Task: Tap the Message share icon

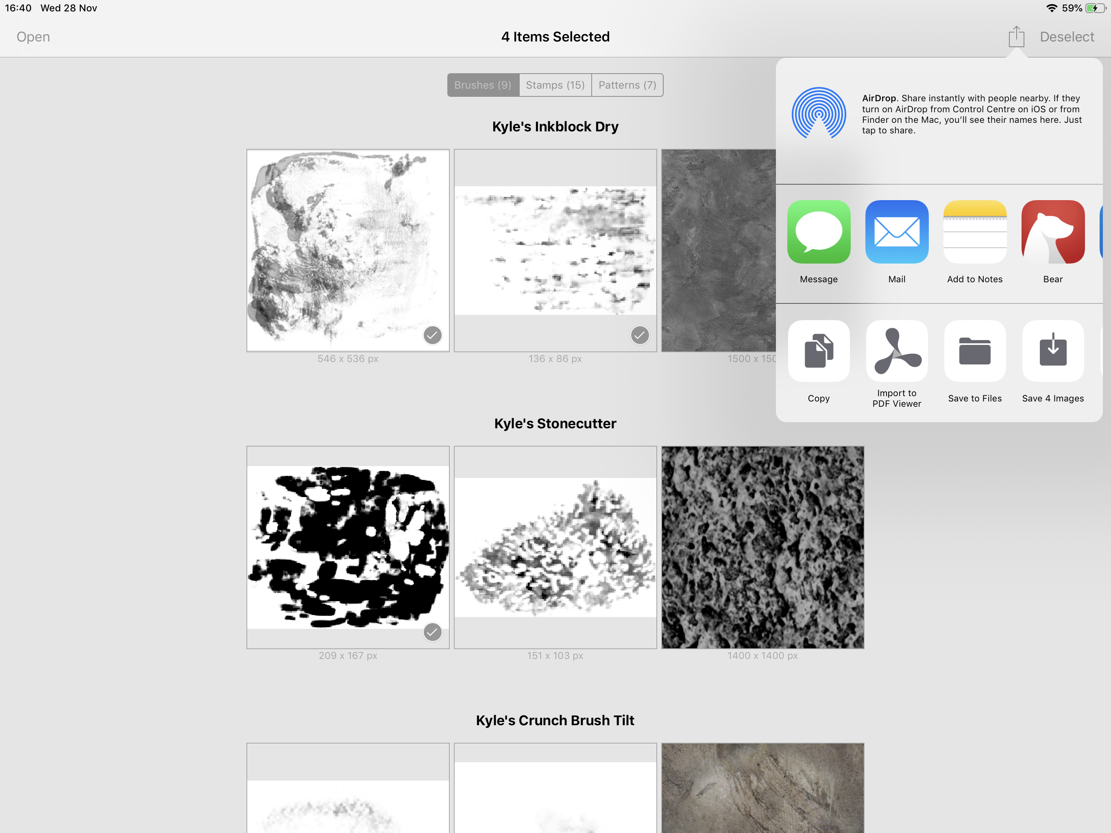Action: click(x=819, y=232)
